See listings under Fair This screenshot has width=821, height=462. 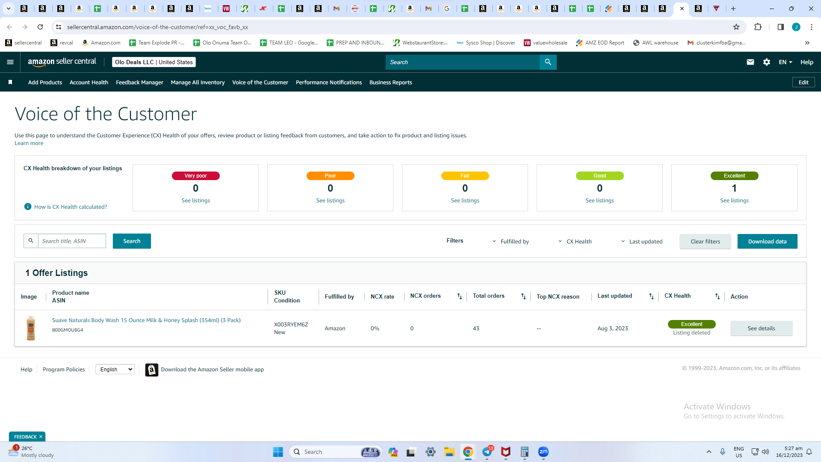click(465, 200)
